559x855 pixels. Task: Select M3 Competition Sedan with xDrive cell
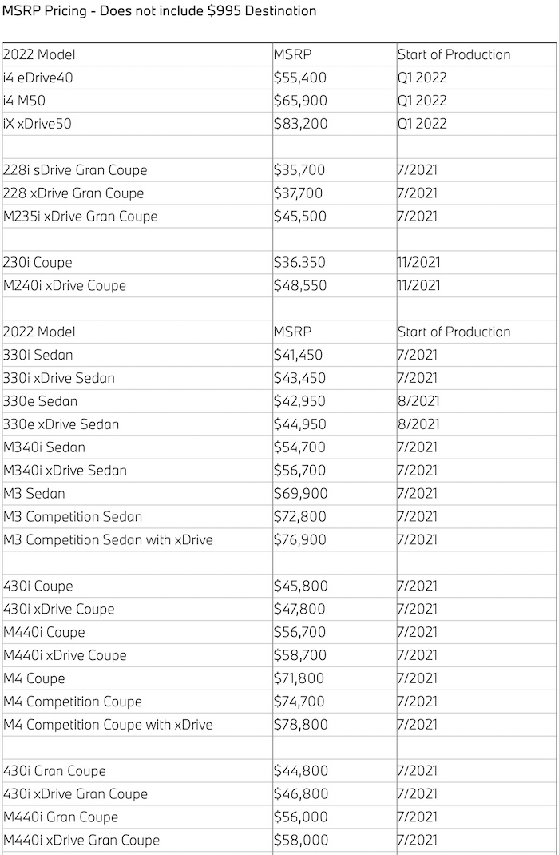(108, 540)
